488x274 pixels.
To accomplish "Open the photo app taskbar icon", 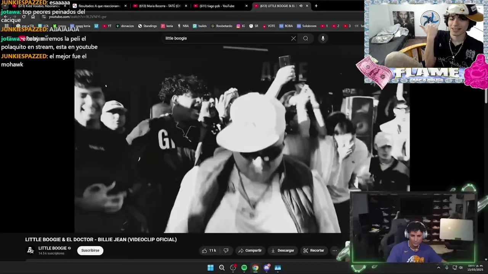I will (x=278, y=268).
